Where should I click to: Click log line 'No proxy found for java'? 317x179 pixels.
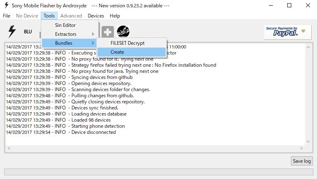[x=82, y=71]
